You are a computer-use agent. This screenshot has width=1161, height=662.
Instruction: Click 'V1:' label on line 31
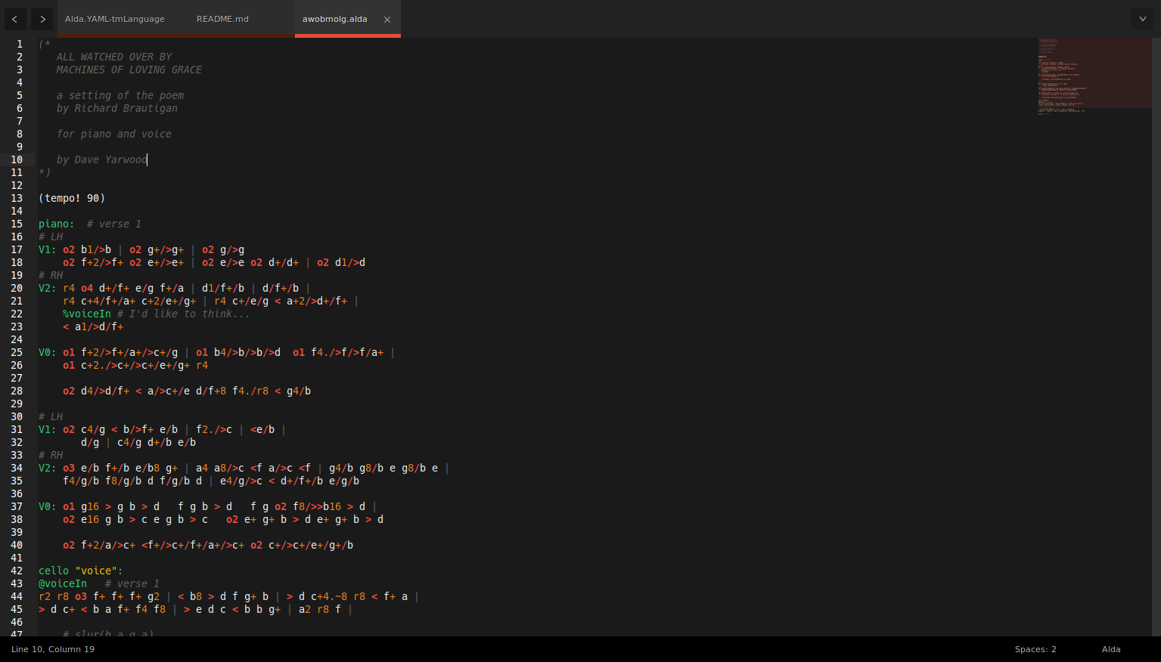[48, 429]
